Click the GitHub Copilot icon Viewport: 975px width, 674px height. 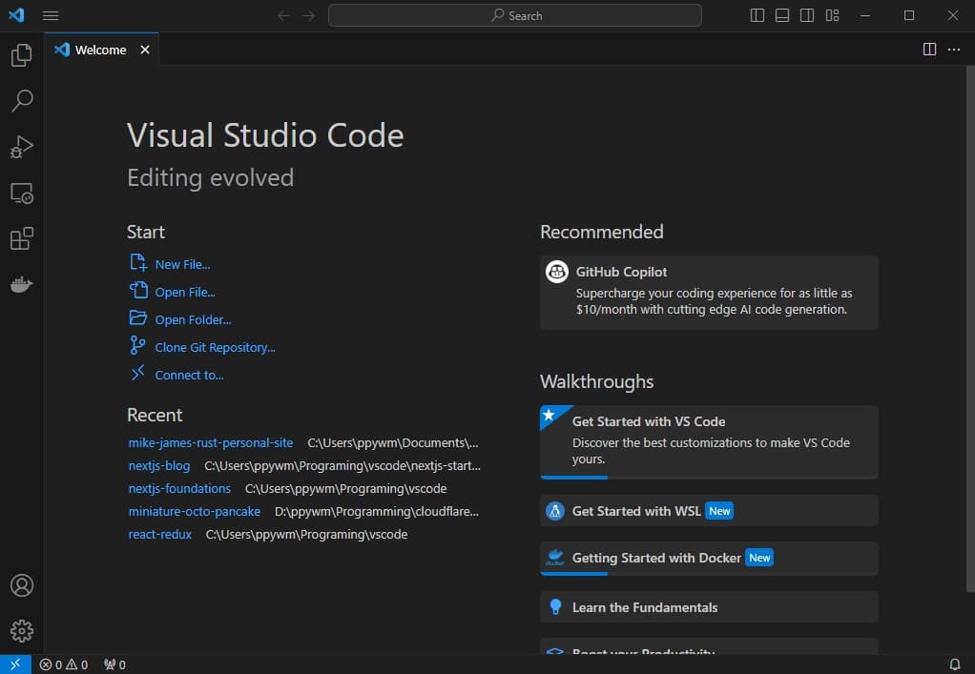coord(556,272)
